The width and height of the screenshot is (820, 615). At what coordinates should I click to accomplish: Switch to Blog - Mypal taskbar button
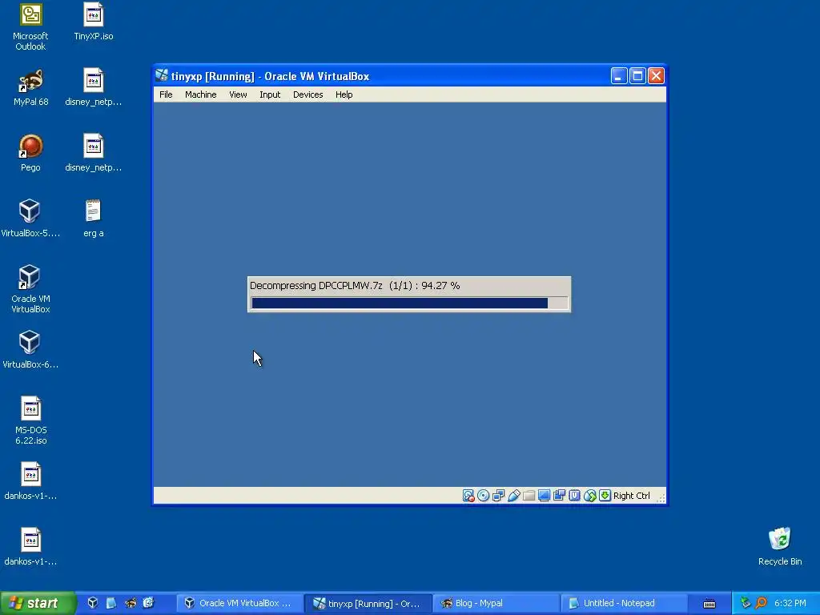[496, 603]
